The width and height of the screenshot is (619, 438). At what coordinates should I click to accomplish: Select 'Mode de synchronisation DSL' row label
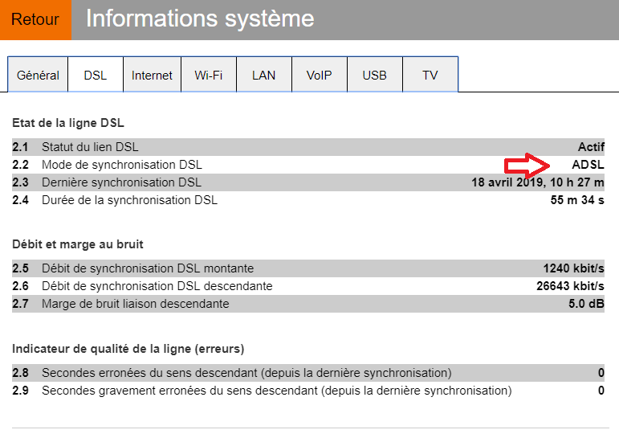click(x=122, y=165)
